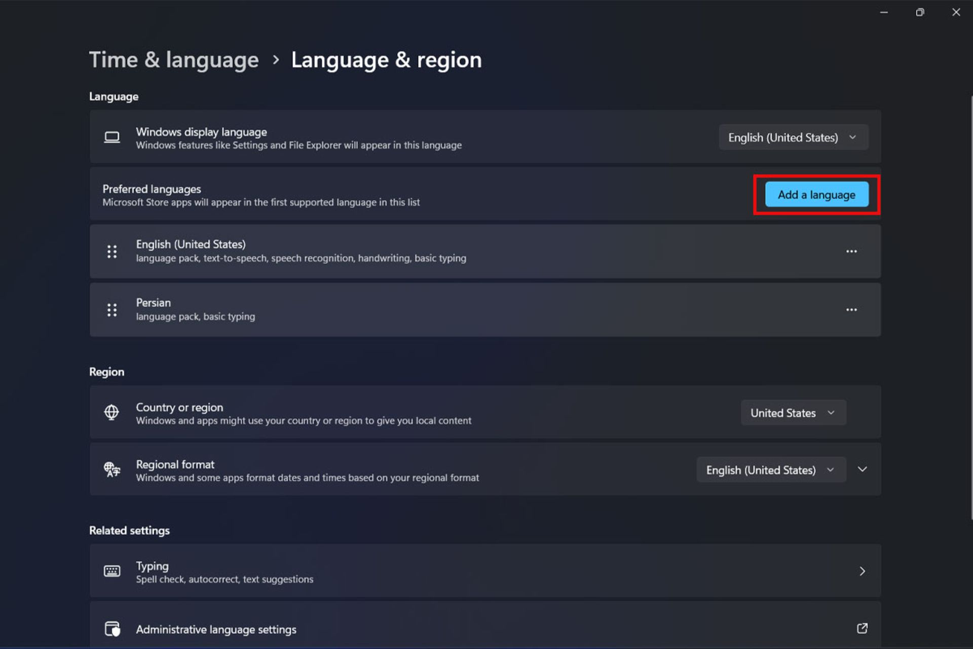973x649 pixels.
Task: Open the Regional format English dropdown
Action: (x=771, y=470)
